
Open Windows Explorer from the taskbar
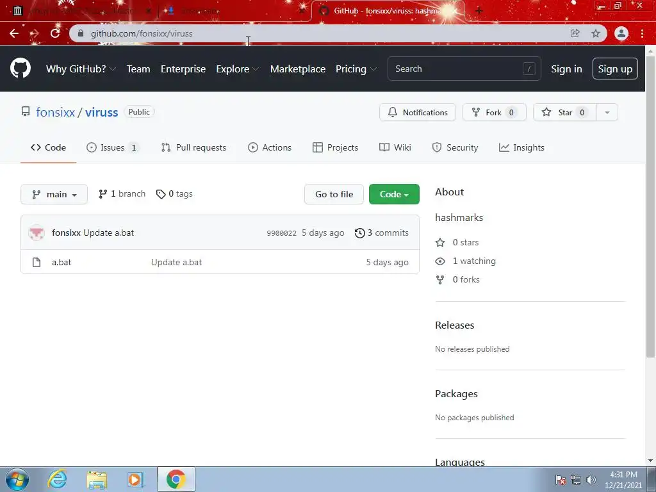coord(97,479)
